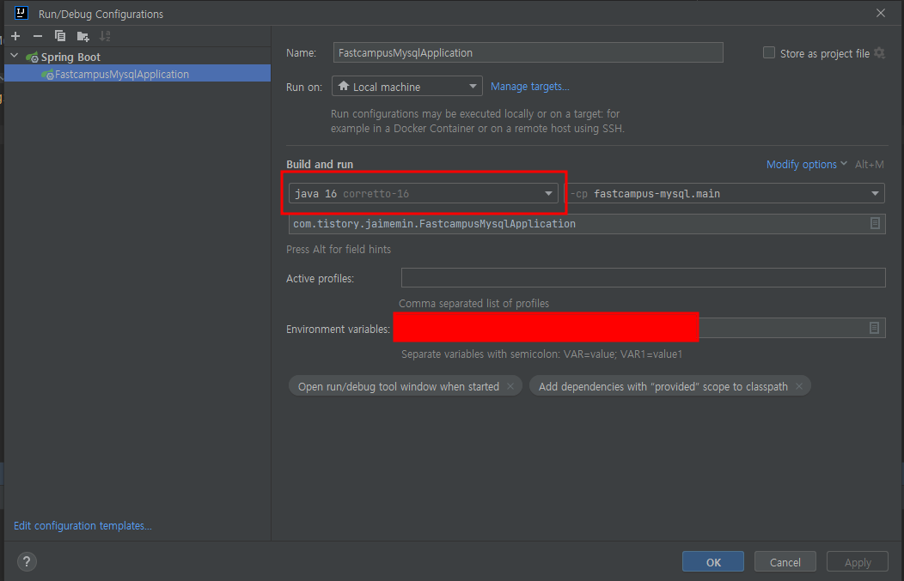Open the gear settings beside Store as project file
Image resolution: width=904 pixels, height=581 pixels.
click(x=879, y=52)
